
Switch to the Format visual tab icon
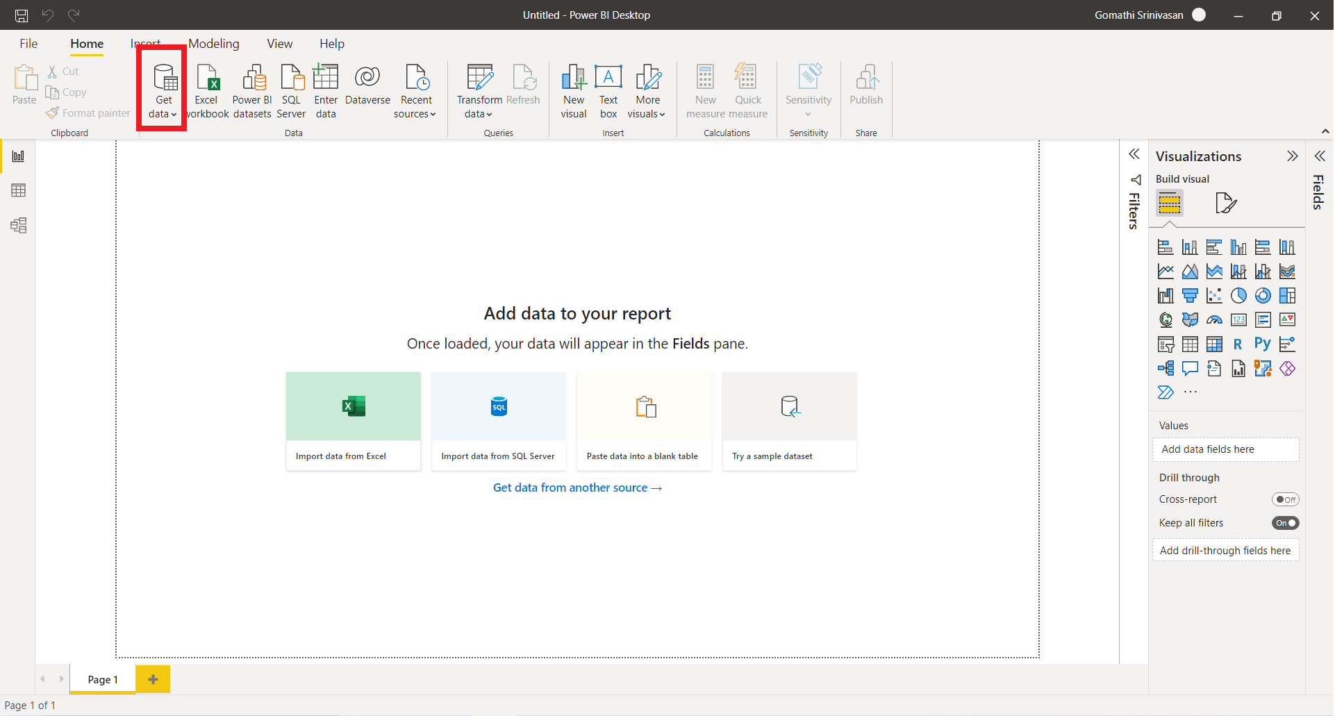1226,203
